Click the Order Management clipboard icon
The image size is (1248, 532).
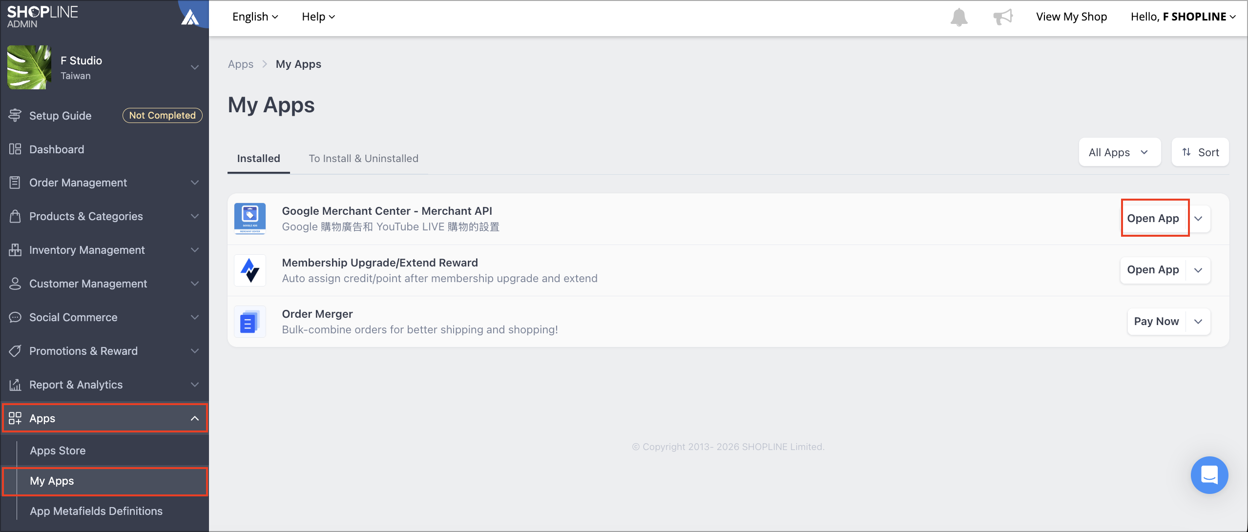[x=15, y=183]
